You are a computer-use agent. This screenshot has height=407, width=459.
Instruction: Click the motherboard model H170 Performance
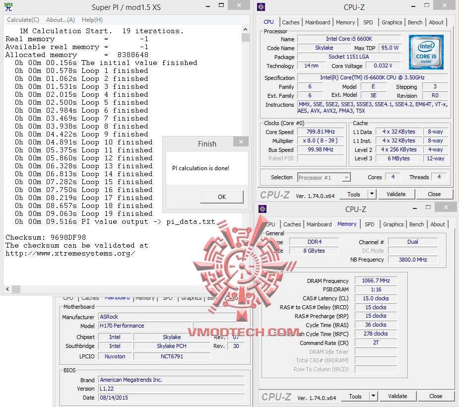(145, 326)
